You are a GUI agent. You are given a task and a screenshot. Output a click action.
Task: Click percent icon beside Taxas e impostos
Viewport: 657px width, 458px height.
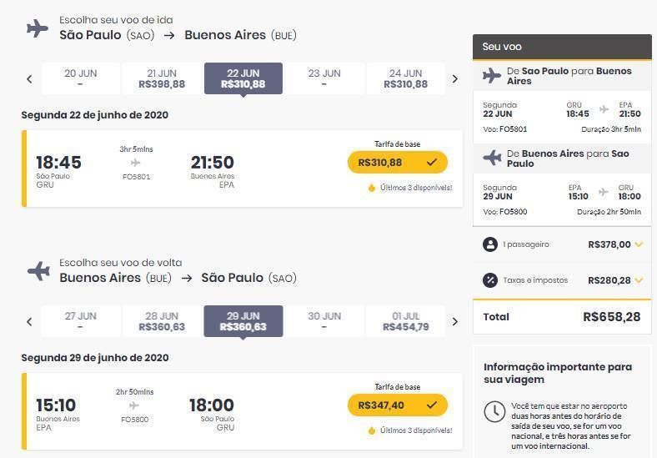coord(489,279)
